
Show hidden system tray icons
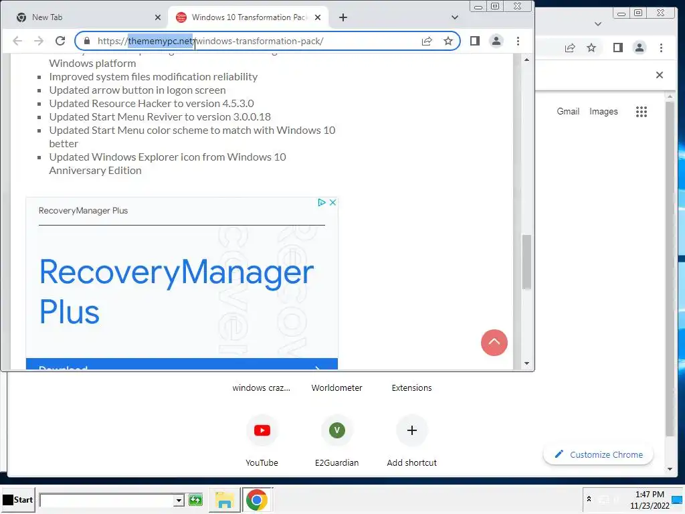pyautogui.click(x=589, y=499)
